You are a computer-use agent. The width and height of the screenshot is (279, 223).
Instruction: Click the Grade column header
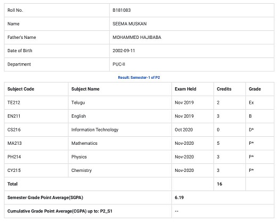pos(255,89)
